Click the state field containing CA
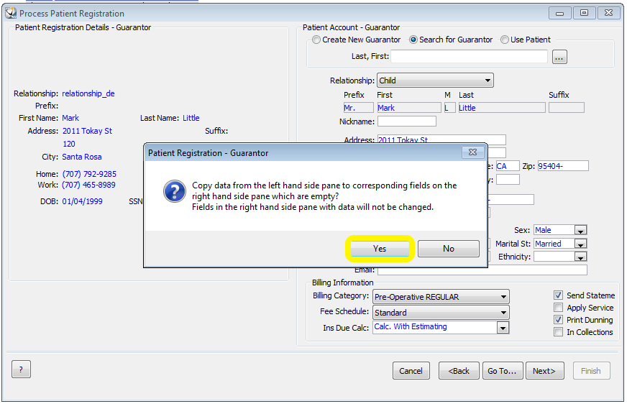This screenshot has width=627, height=404. coord(508,166)
